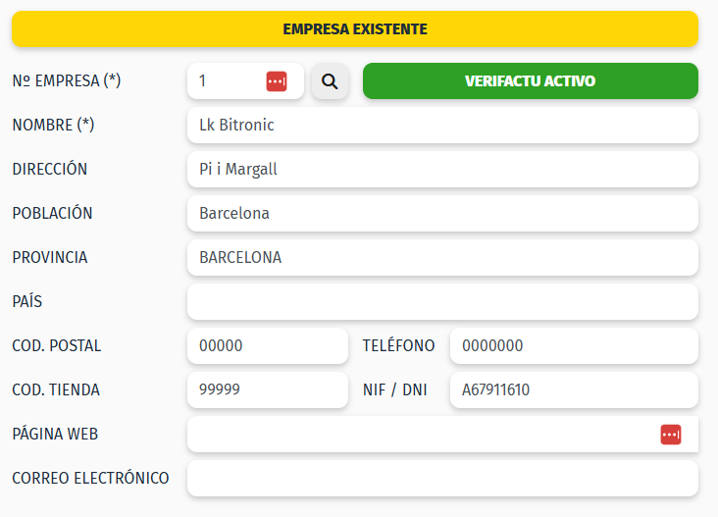
Task: Click the red password manager icon in PÁGINA WEB field
Action: tap(671, 434)
